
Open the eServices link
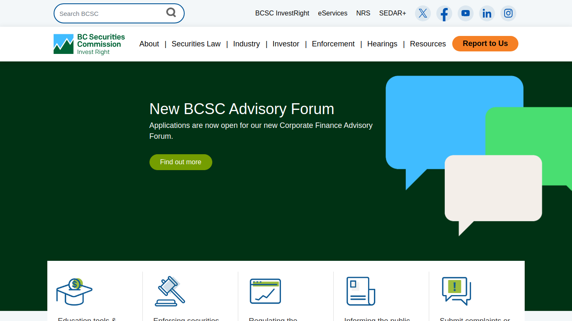pos(332,13)
